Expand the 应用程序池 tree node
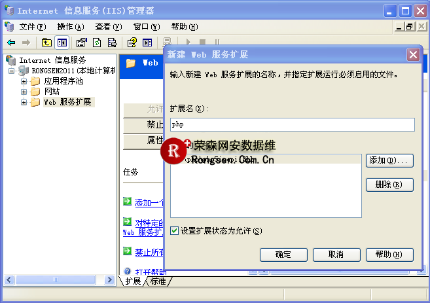The width and height of the screenshot is (430, 303). [x=24, y=81]
